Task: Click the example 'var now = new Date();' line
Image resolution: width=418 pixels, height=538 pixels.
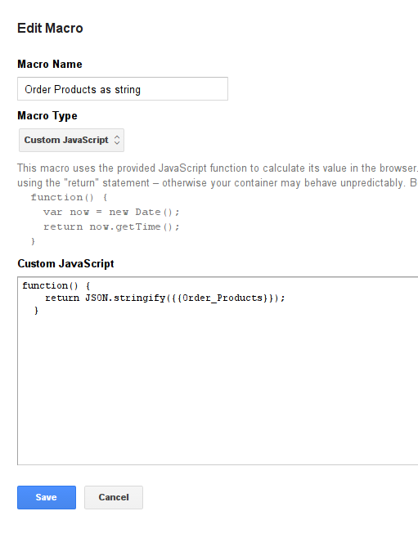Action: coord(111,212)
